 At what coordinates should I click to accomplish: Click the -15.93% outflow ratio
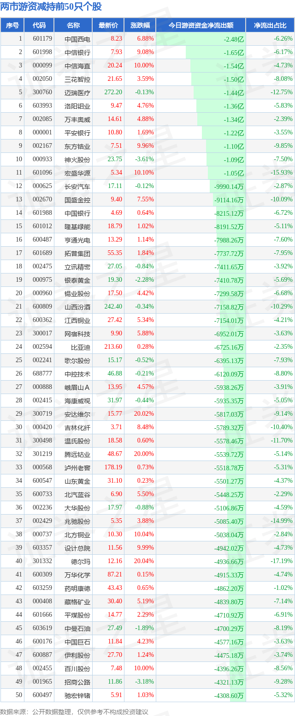pos(281,172)
